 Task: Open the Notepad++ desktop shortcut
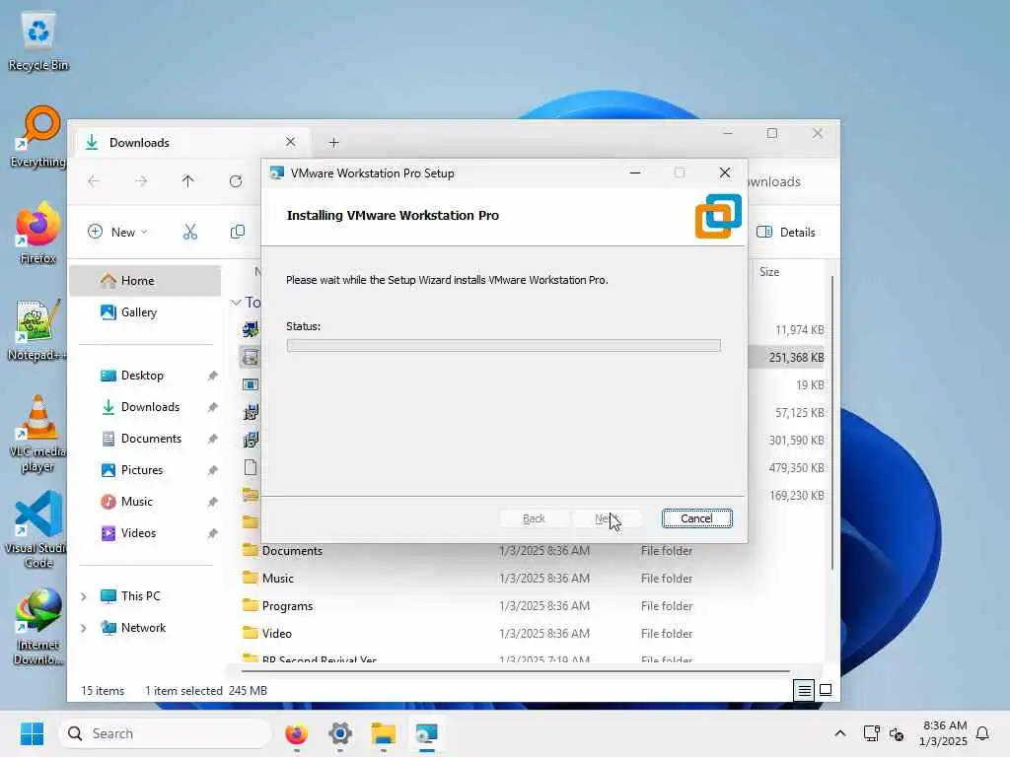tap(36, 329)
